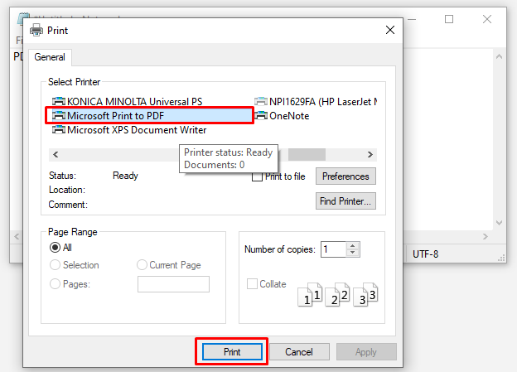Click the collate page order illustration
The image size is (517, 372).
point(338,294)
